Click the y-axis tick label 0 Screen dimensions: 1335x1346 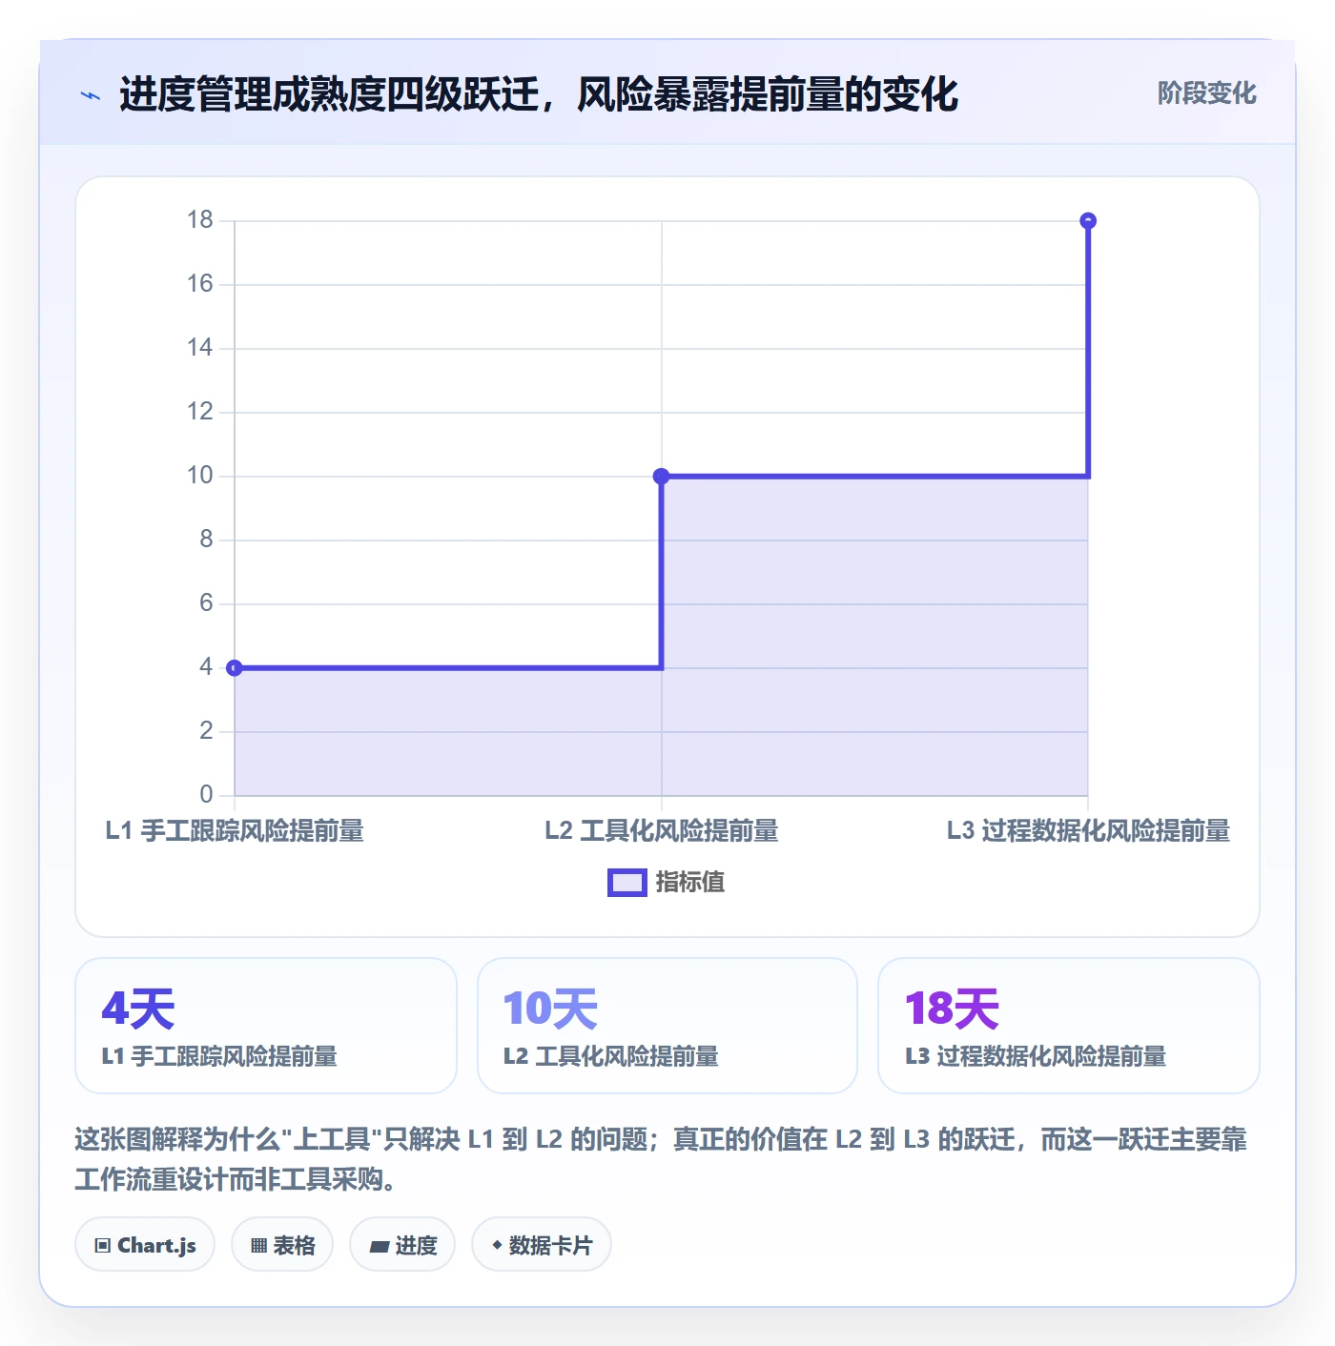[x=207, y=795]
